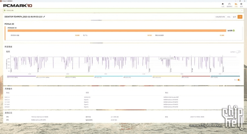This screenshot has height=134, width=247.
Task: Click the orange Close button
Action: [x=240, y=17]
